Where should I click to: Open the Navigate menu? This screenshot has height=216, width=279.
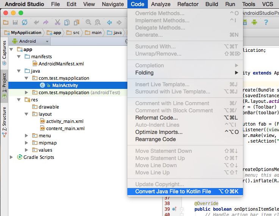(113, 4)
